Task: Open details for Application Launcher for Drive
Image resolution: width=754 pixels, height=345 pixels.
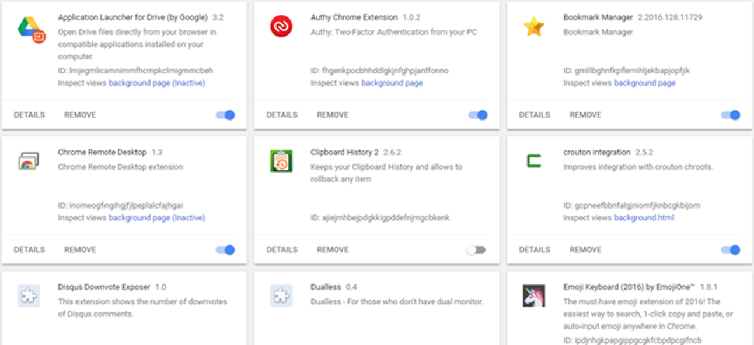Action: point(29,115)
